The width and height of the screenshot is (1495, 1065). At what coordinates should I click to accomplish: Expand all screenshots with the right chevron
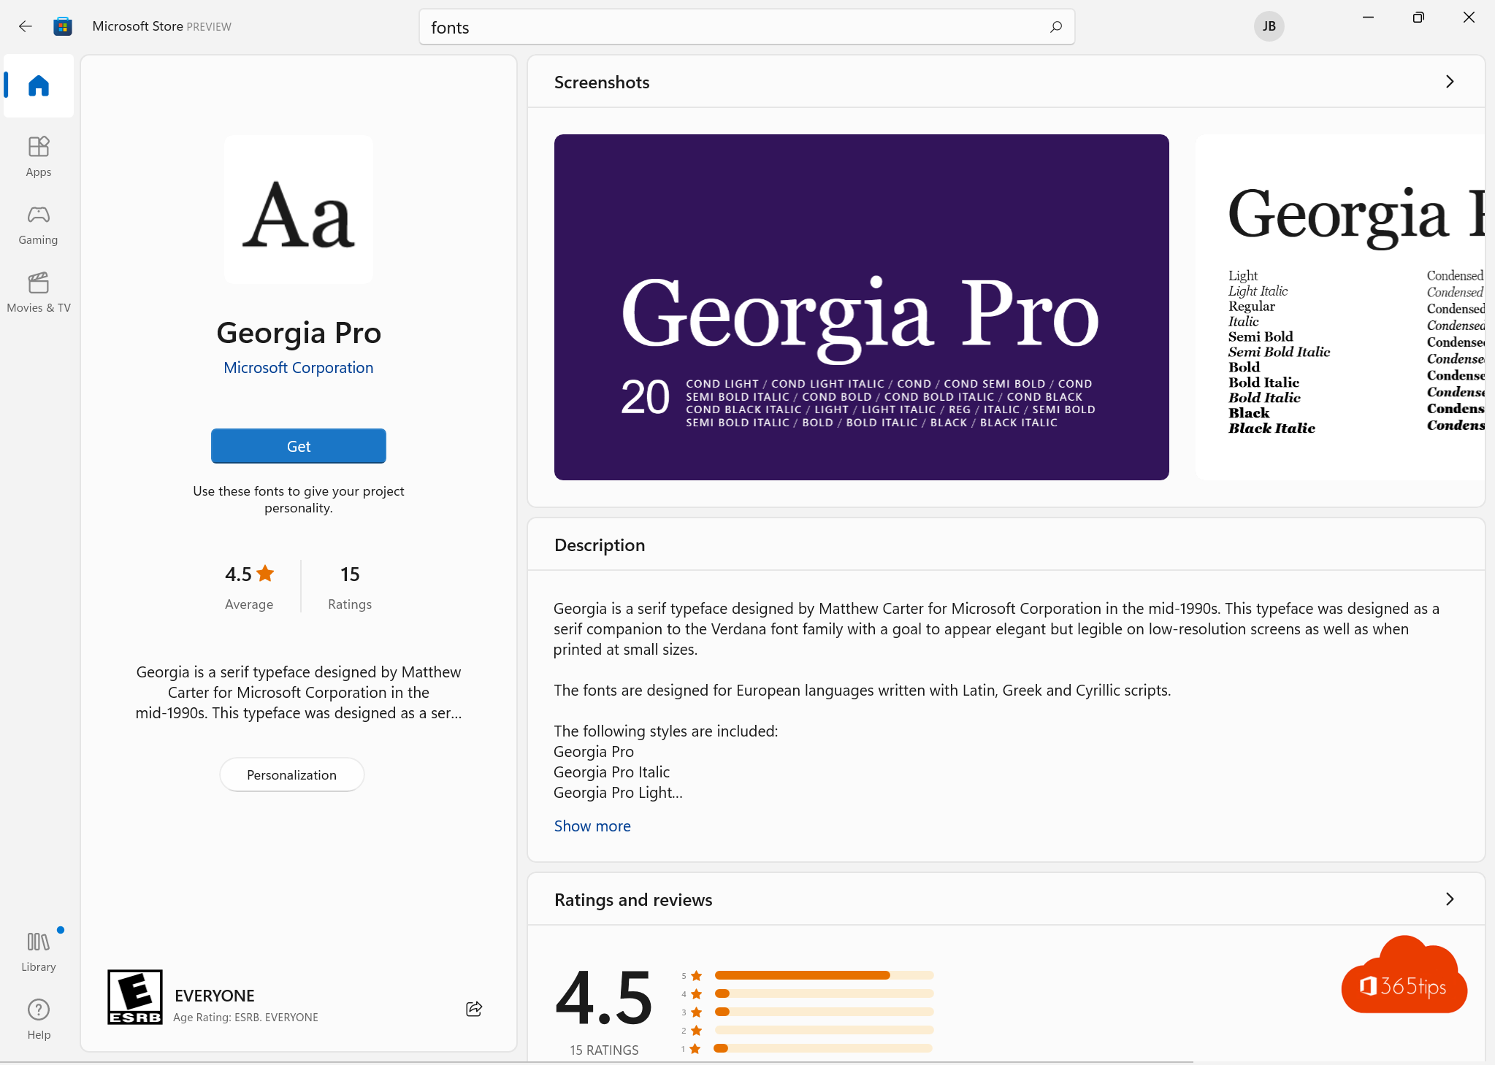1450,82
